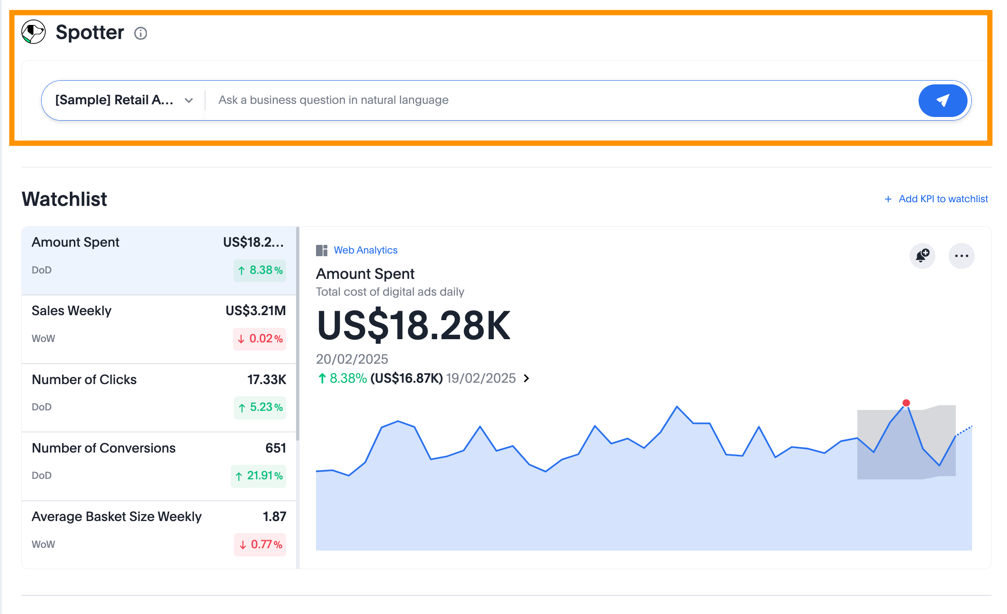Click the red anomaly dot on chart
This screenshot has width=1007, height=614.
pyautogui.click(x=906, y=403)
